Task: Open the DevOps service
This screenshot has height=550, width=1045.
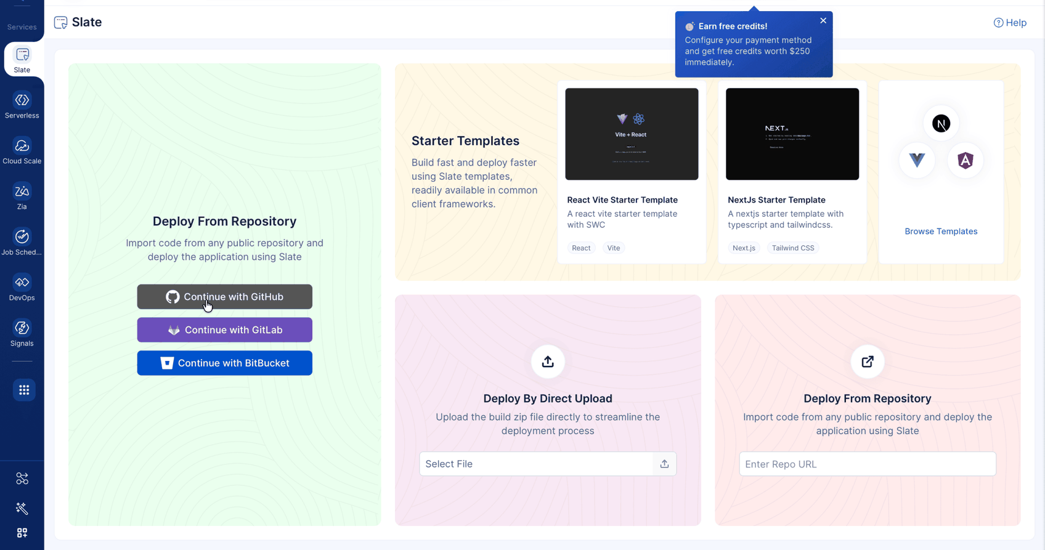Action: click(22, 288)
